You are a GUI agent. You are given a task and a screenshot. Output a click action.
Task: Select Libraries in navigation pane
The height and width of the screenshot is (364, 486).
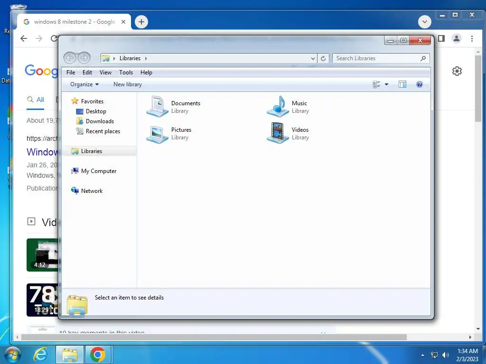tap(99, 151)
